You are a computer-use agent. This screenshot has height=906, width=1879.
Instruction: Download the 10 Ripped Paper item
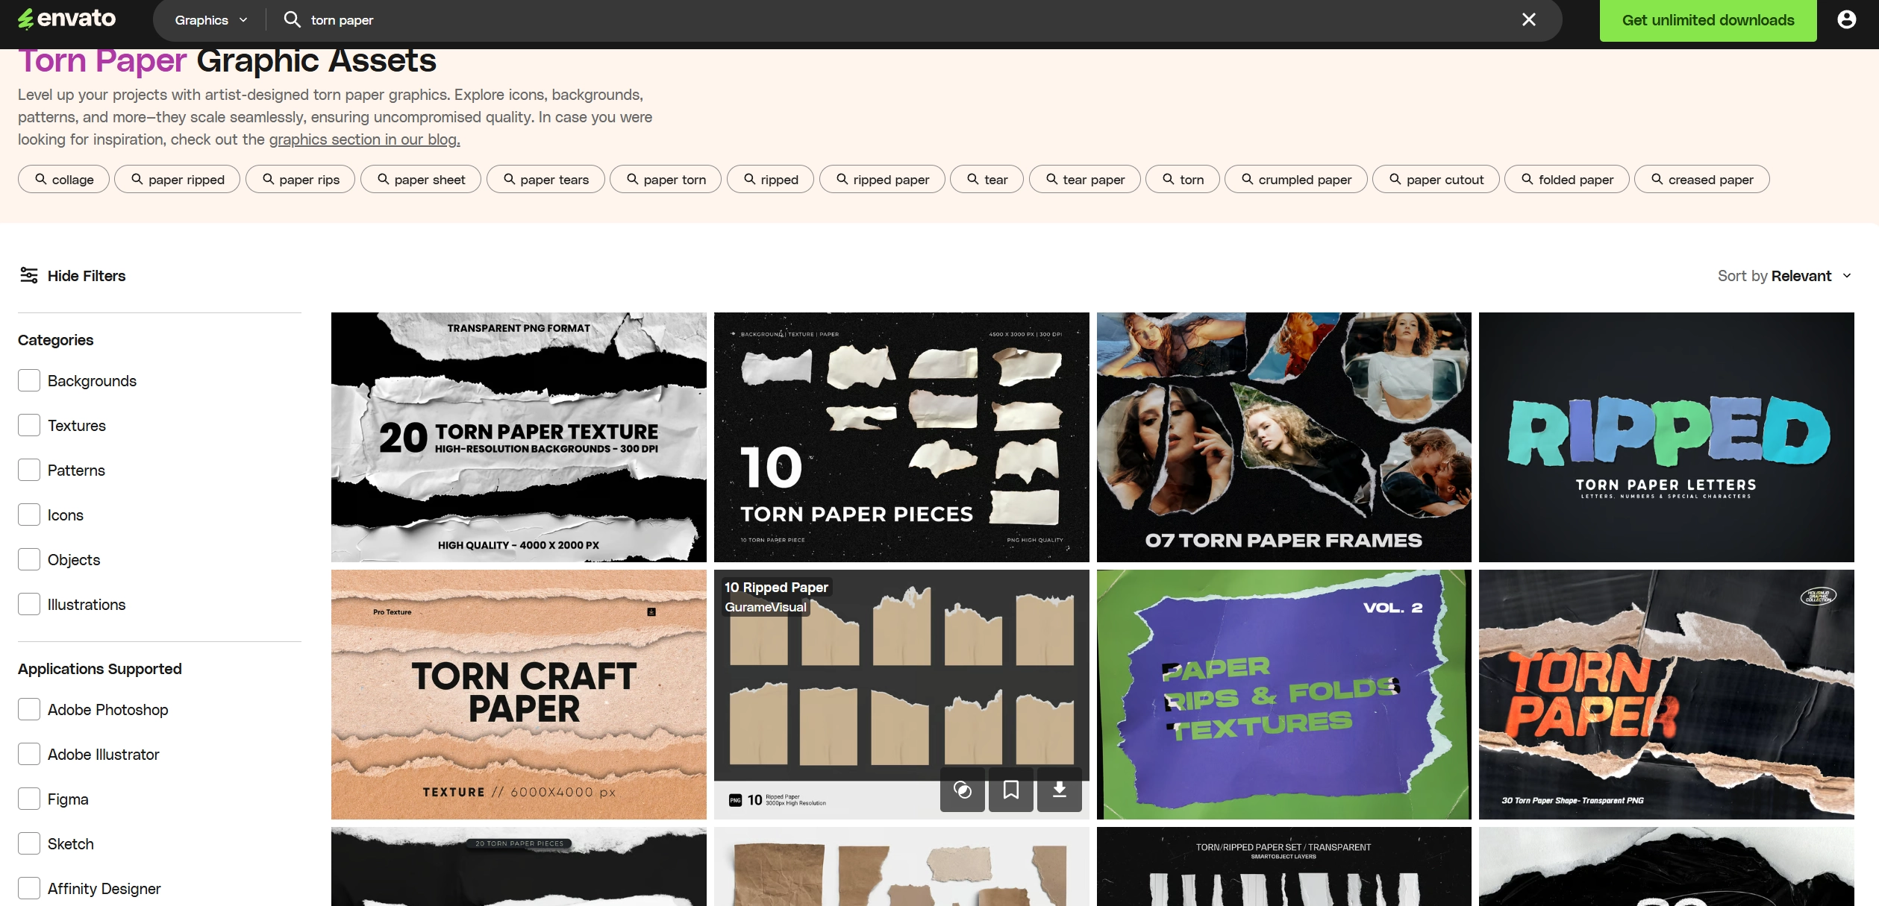pos(1059,790)
